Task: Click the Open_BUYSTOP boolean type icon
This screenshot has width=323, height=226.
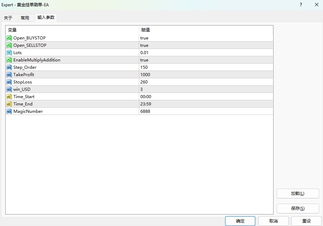Action: coord(9,38)
